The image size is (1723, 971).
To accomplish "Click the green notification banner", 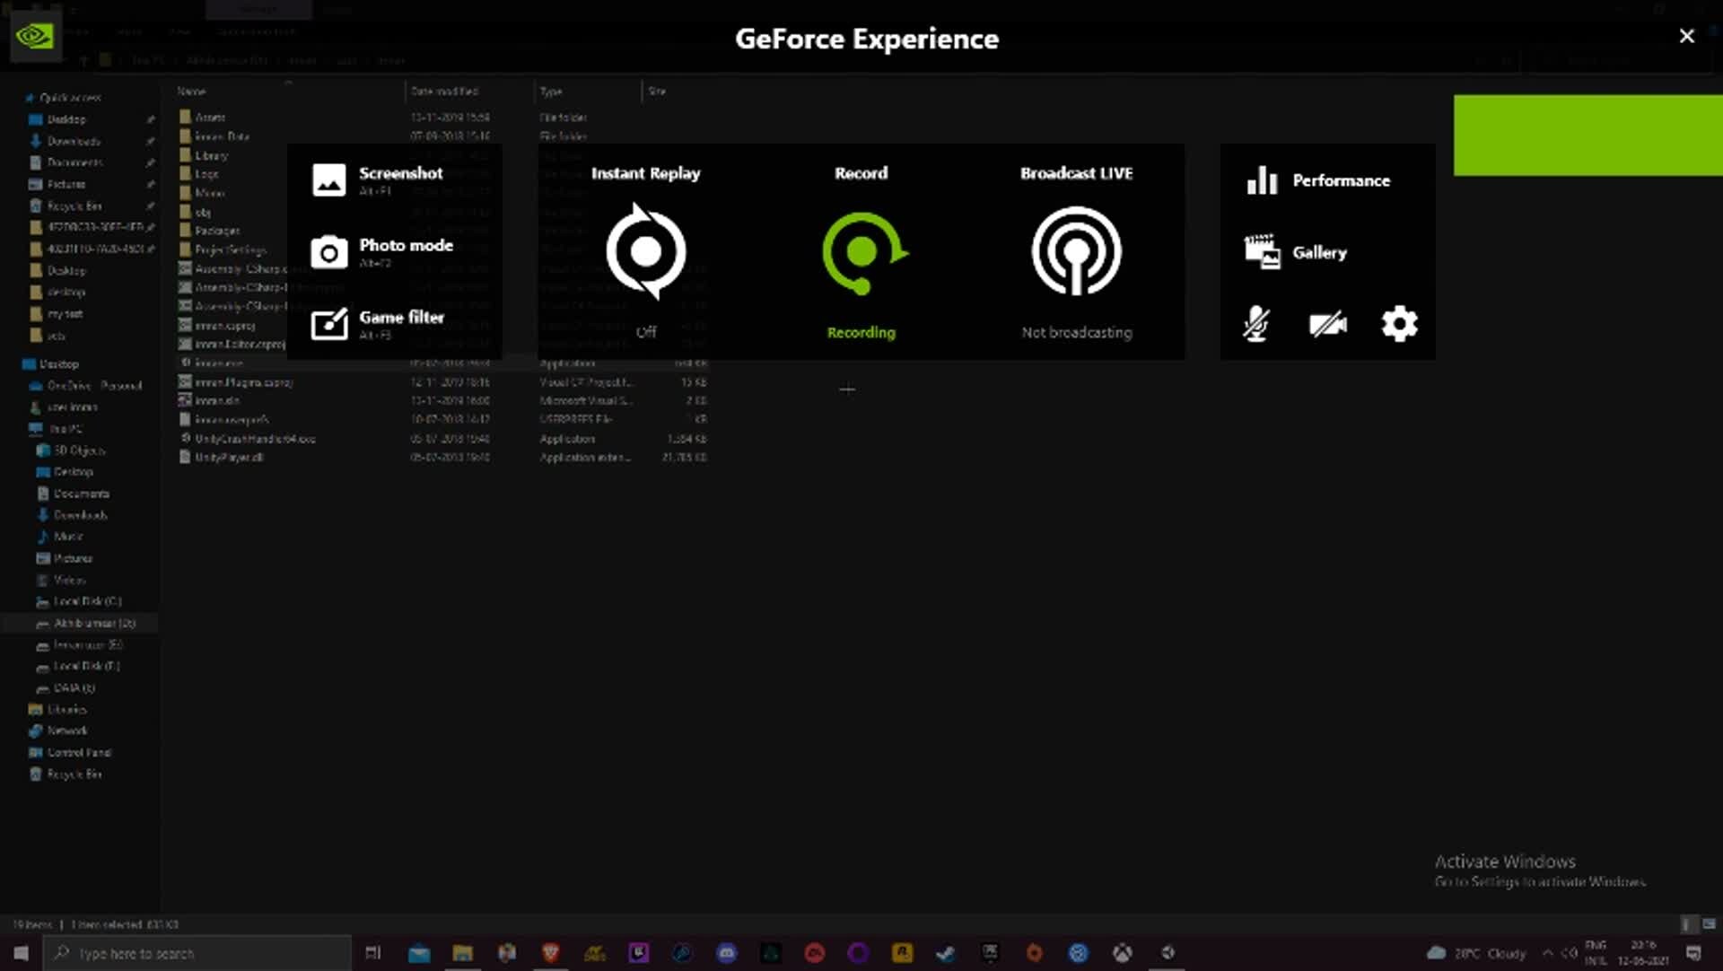I will click(x=1587, y=136).
